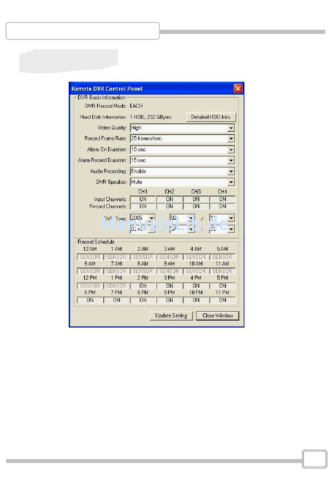Toggle the 7 PM schedule slot
The width and height of the screenshot is (328, 484).
tap(116, 300)
